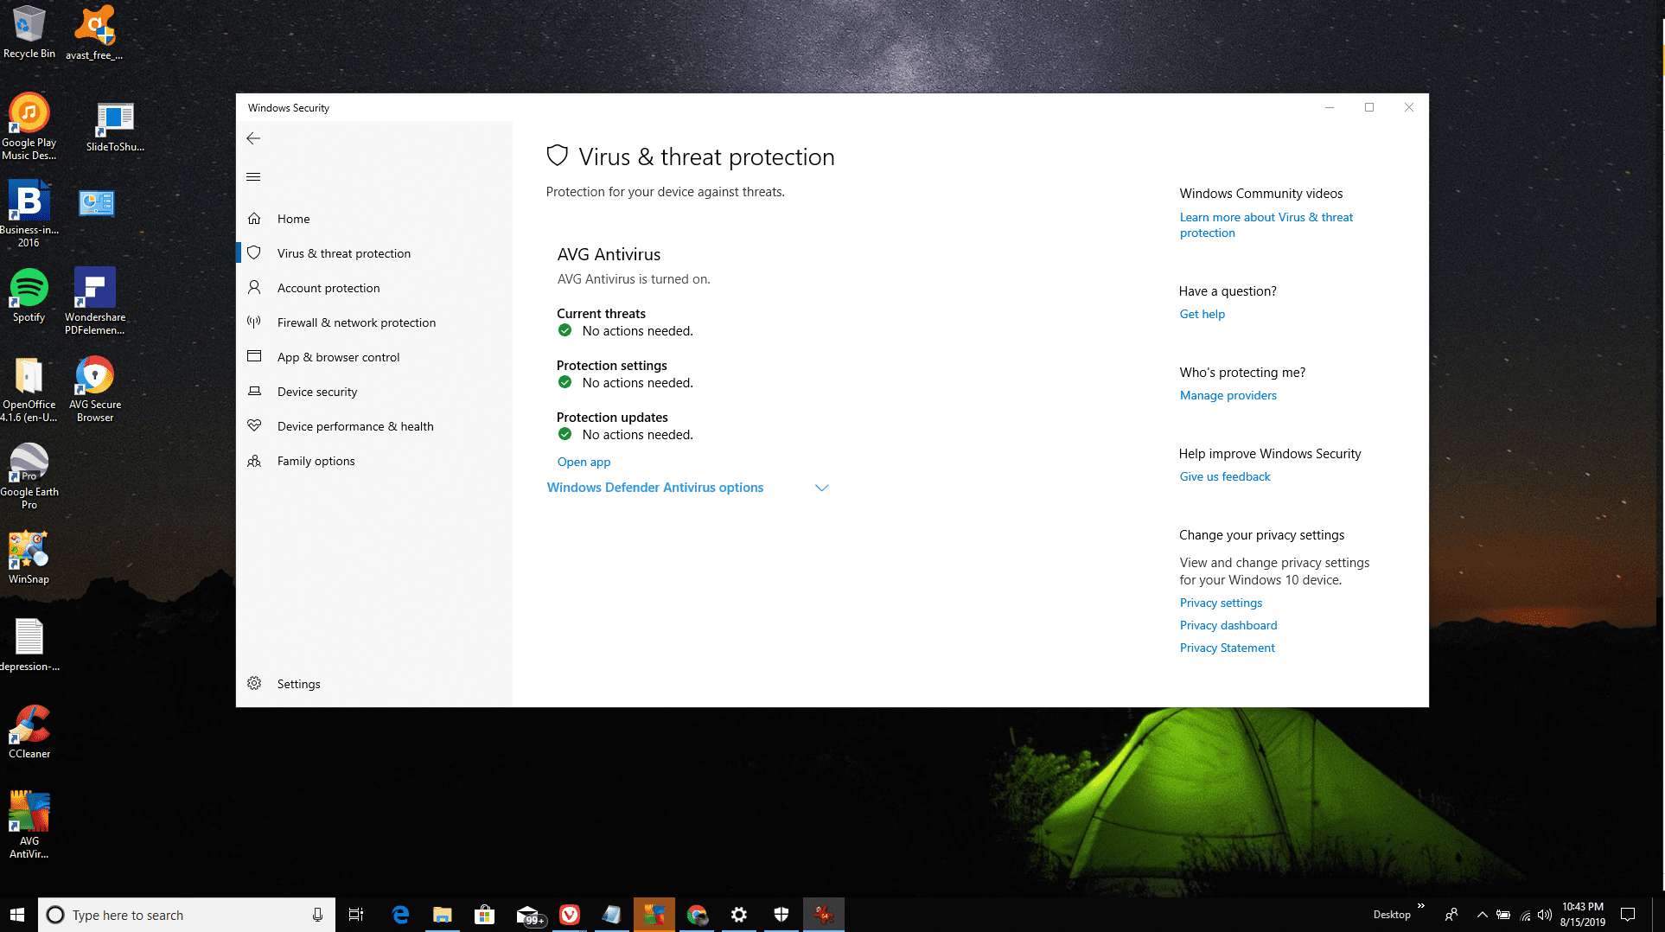
Task: Open Settings gear in taskbar
Action: coord(739,915)
